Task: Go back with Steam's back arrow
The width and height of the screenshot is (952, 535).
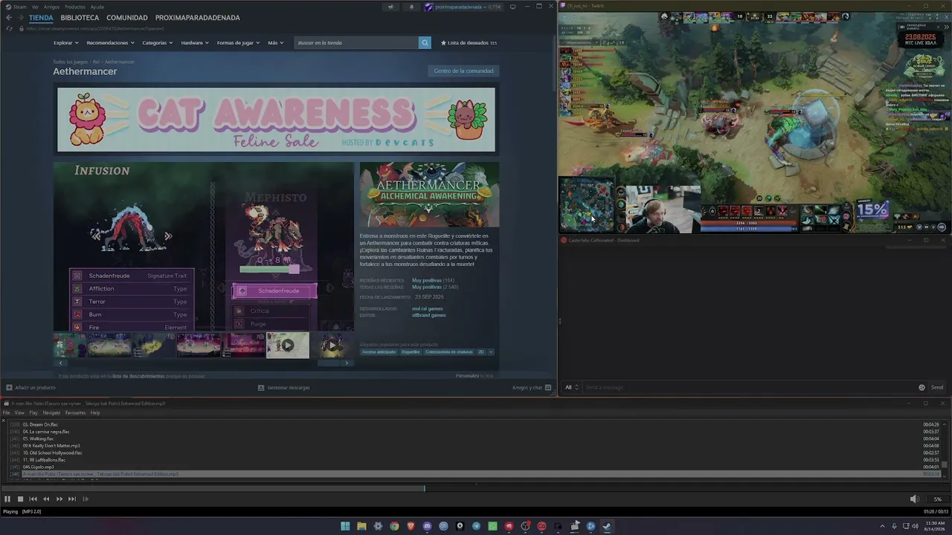Action: [9, 18]
